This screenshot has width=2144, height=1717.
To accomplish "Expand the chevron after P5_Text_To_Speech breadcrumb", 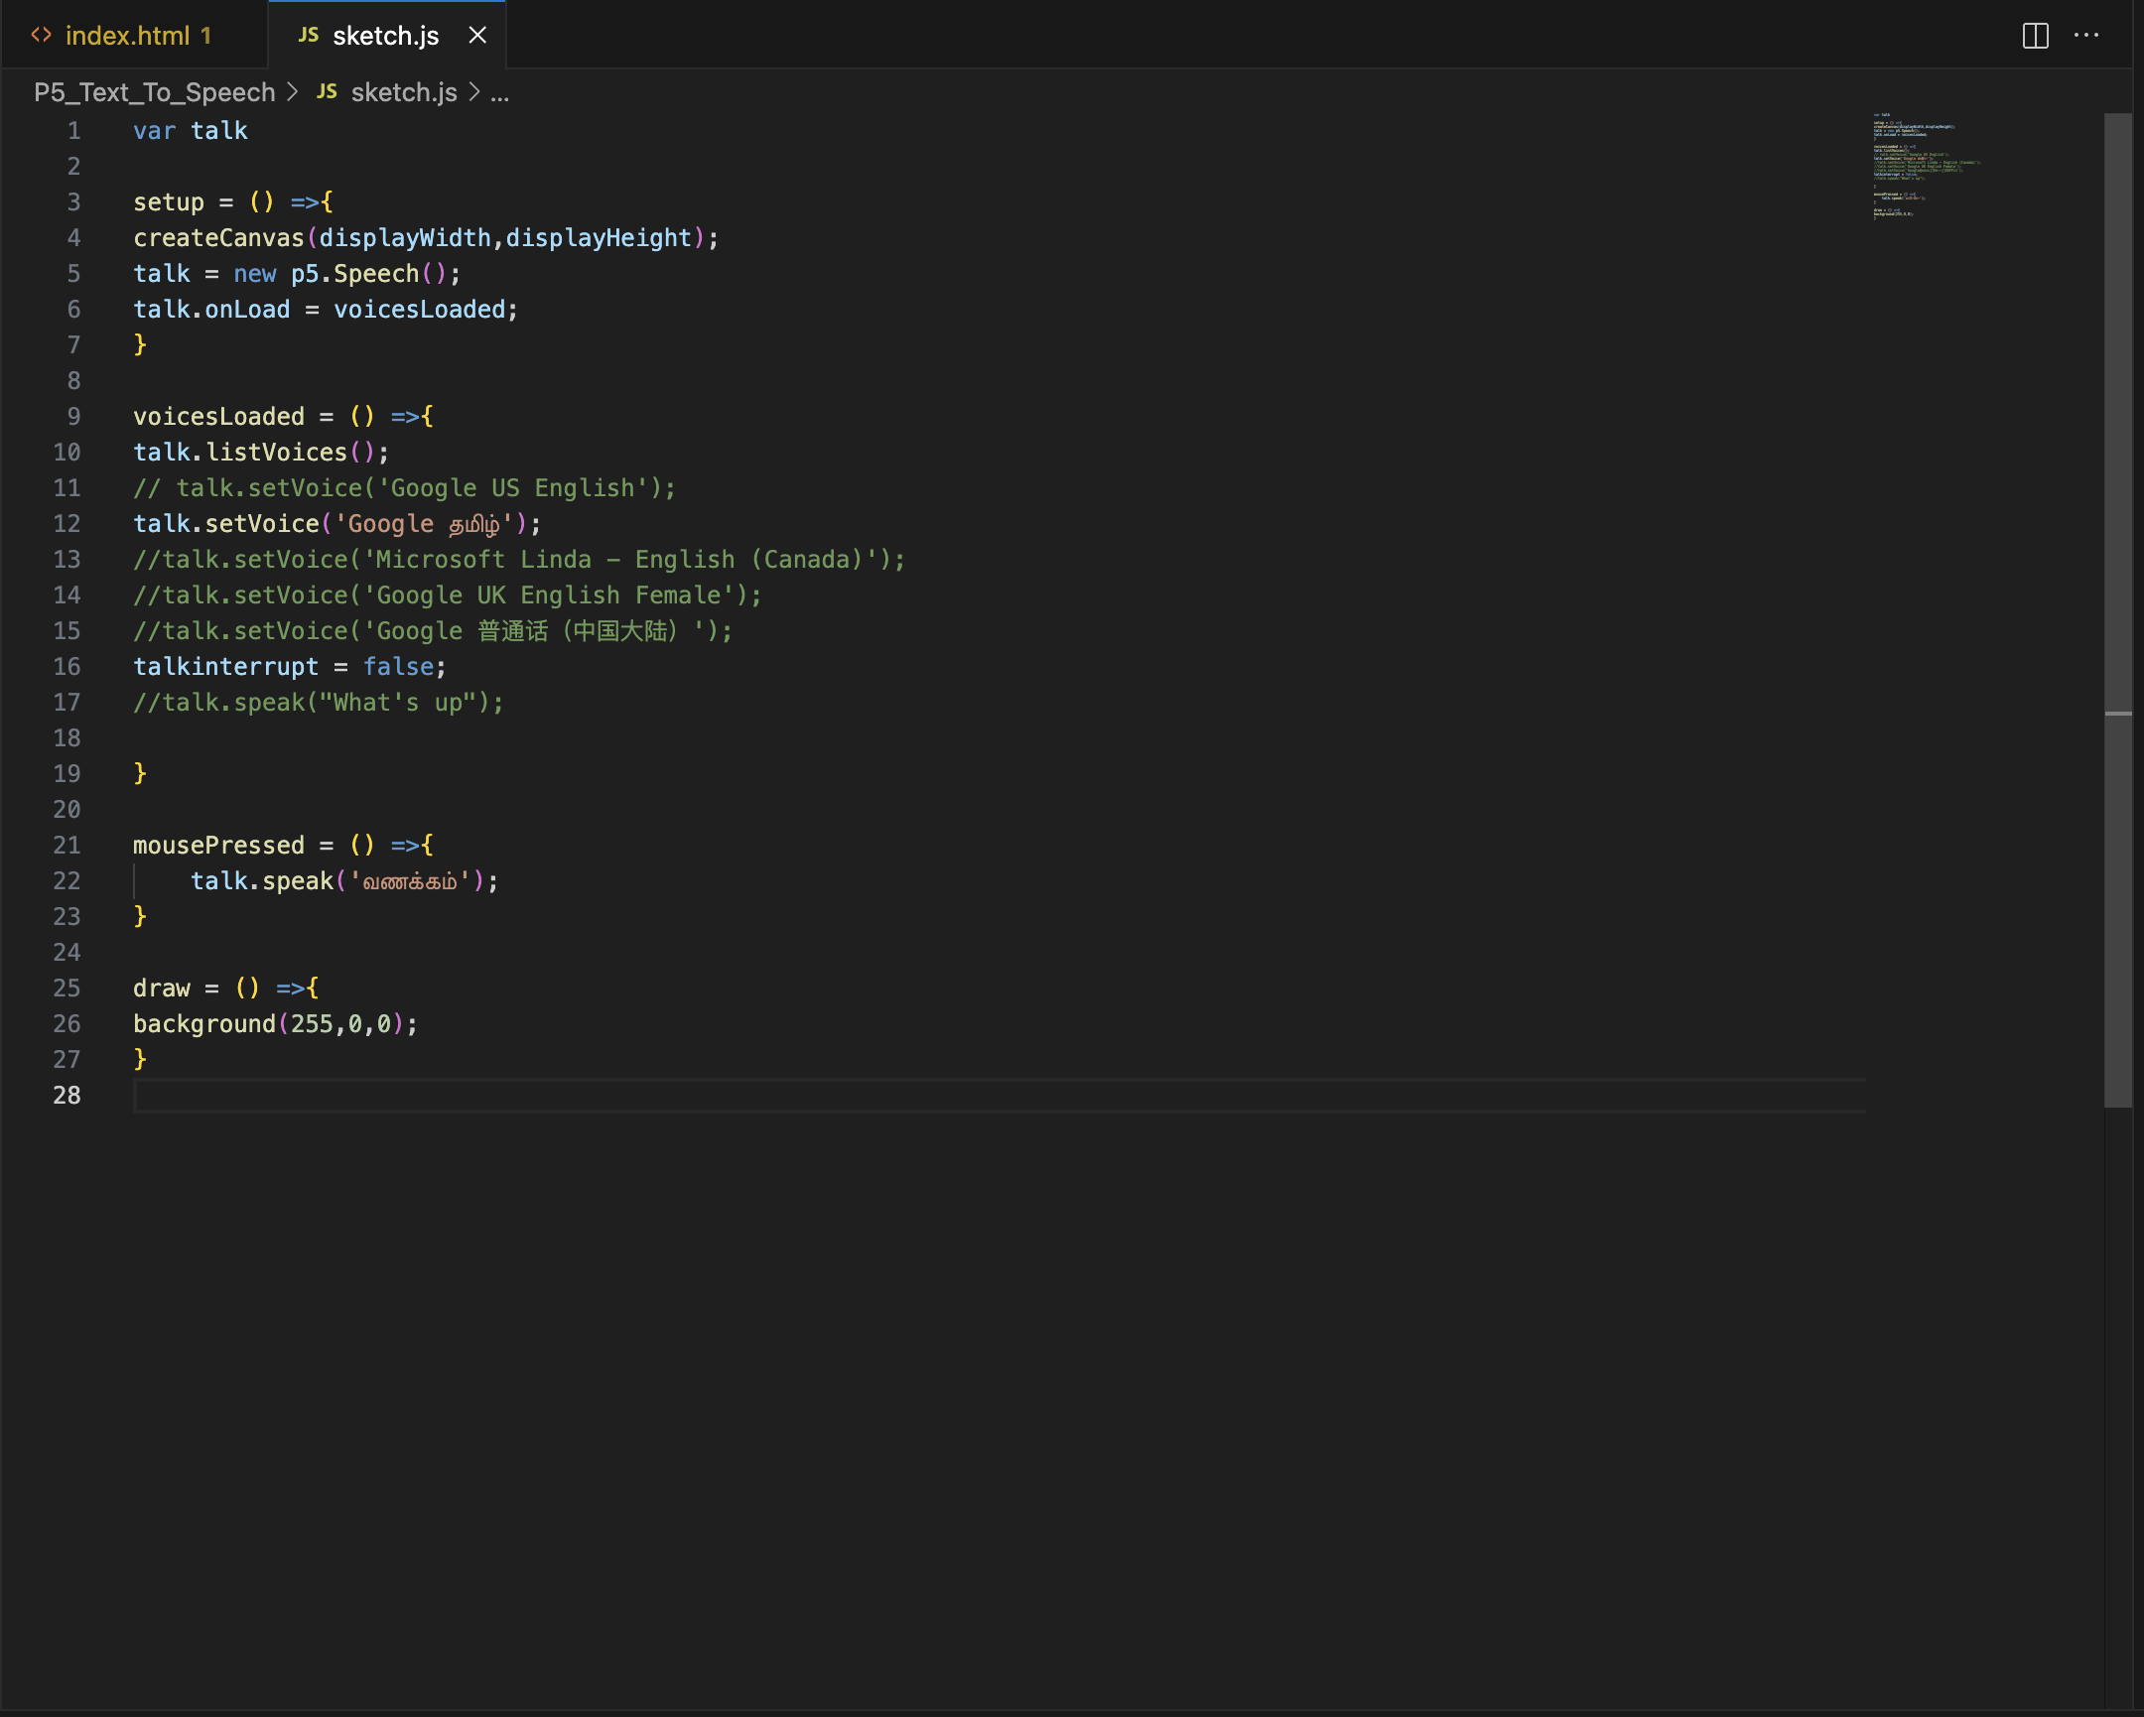I will coord(292,91).
